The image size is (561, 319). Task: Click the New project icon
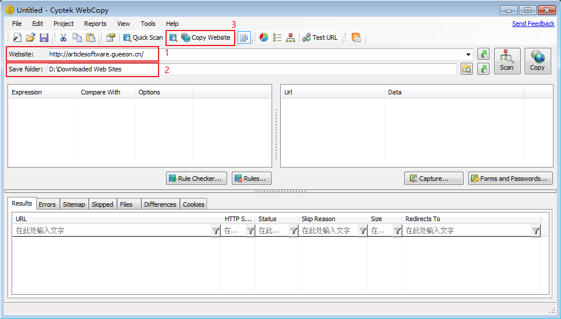pyautogui.click(x=17, y=37)
